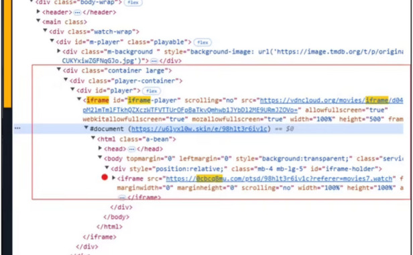The height and width of the screenshot is (255, 413).
Task: Expand the nested iframe with referer link
Action: pos(114,178)
